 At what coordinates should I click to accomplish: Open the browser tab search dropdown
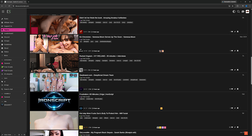pyautogui.click(x=1, y=2)
